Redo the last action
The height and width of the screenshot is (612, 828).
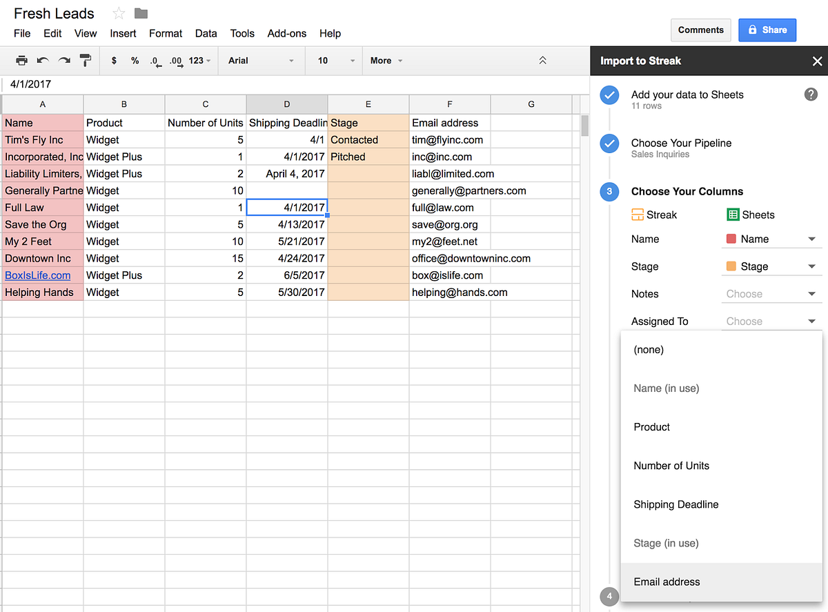(x=64, y=61)
